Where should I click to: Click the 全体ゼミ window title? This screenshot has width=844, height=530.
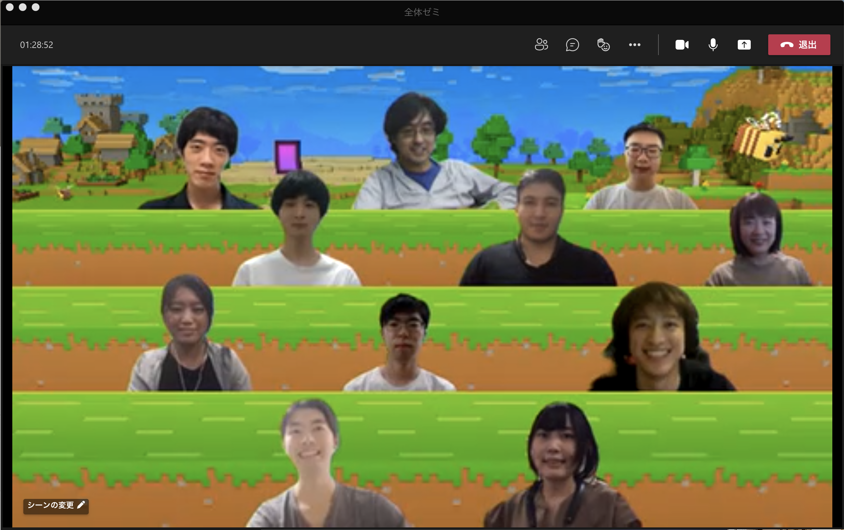[422, 12]
